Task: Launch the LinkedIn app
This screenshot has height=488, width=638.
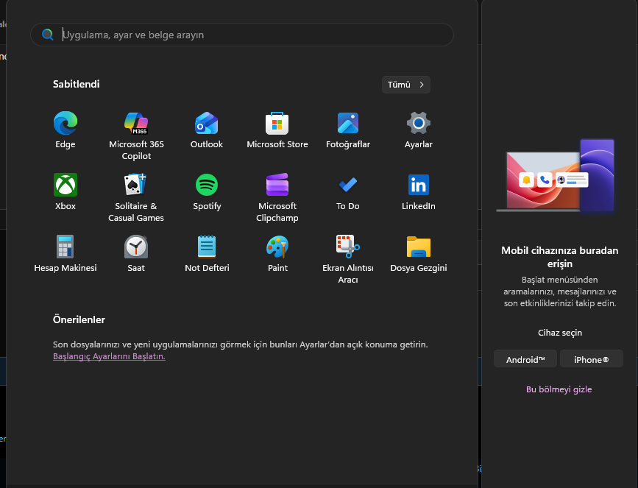Action: click(x=418, y=185)
